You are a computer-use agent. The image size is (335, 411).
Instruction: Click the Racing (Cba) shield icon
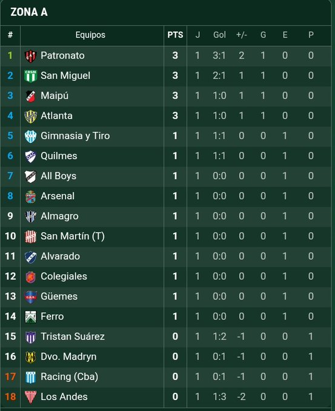tap(30, 377)
